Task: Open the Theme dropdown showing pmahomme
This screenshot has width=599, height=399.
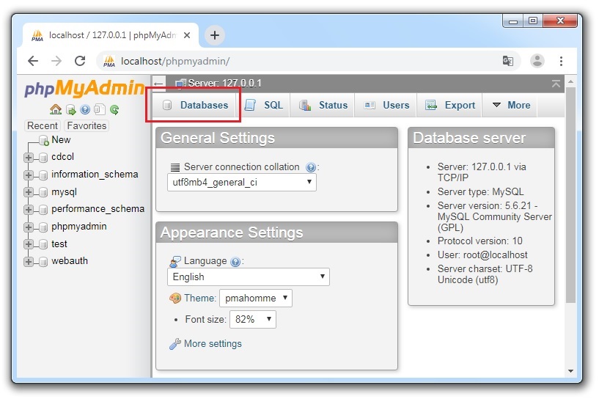Action: pos(255,299)
